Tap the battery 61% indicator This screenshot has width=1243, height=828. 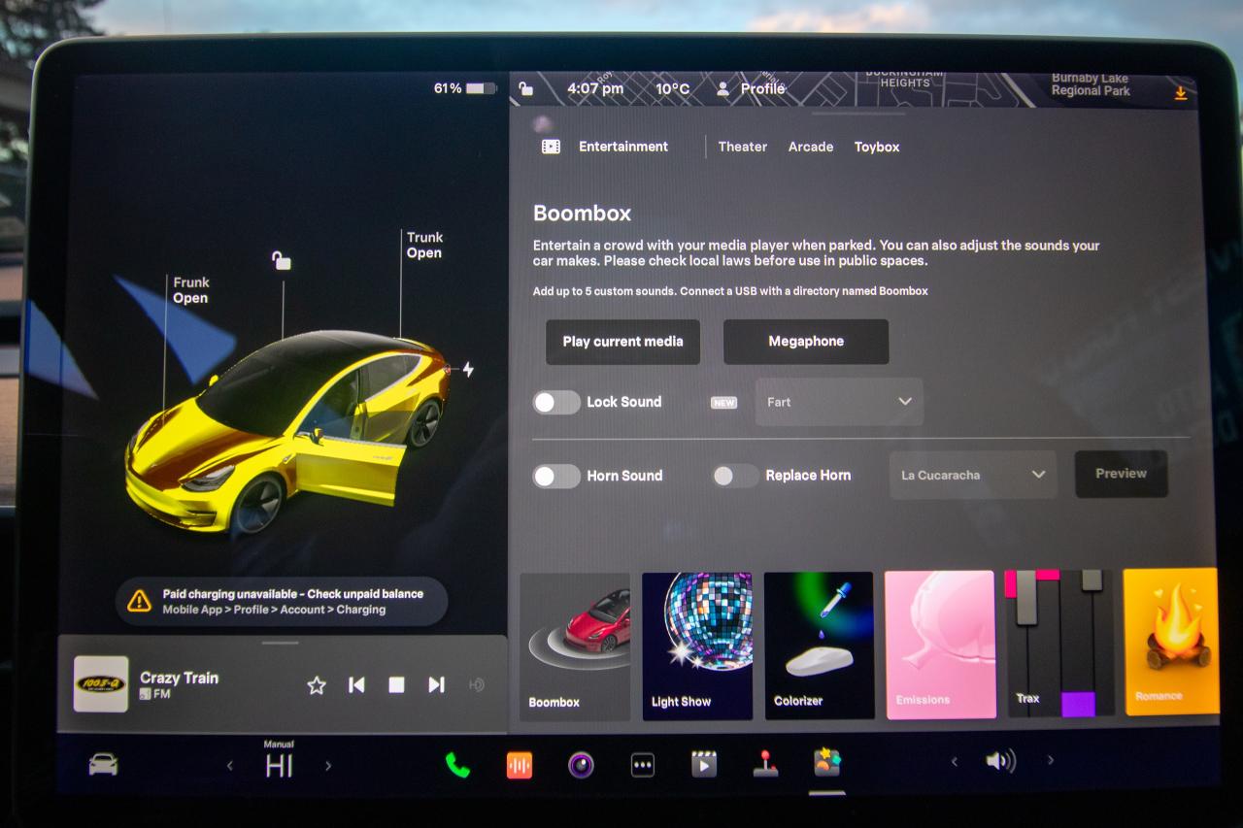pos(465,88)
